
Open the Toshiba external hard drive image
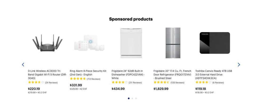[x=215, y=43]
